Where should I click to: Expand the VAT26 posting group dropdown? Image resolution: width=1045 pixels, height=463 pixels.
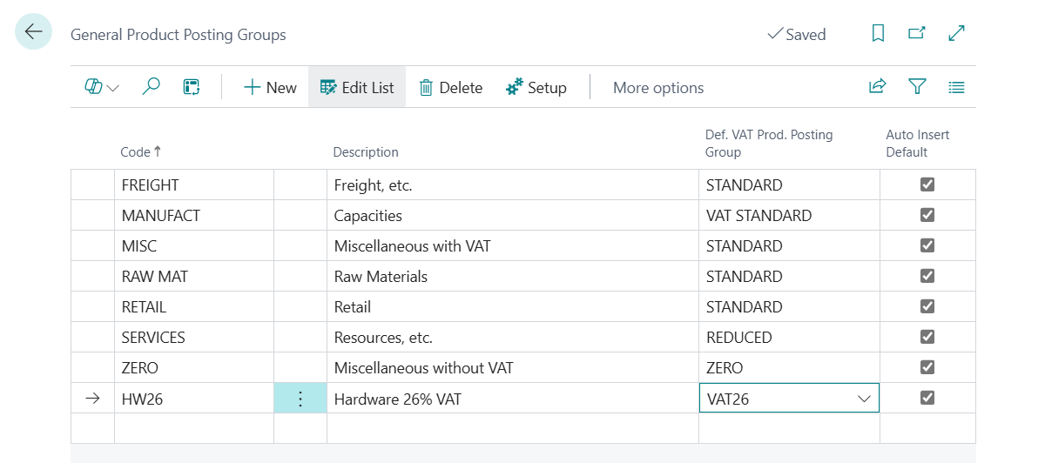pos(864,399)
